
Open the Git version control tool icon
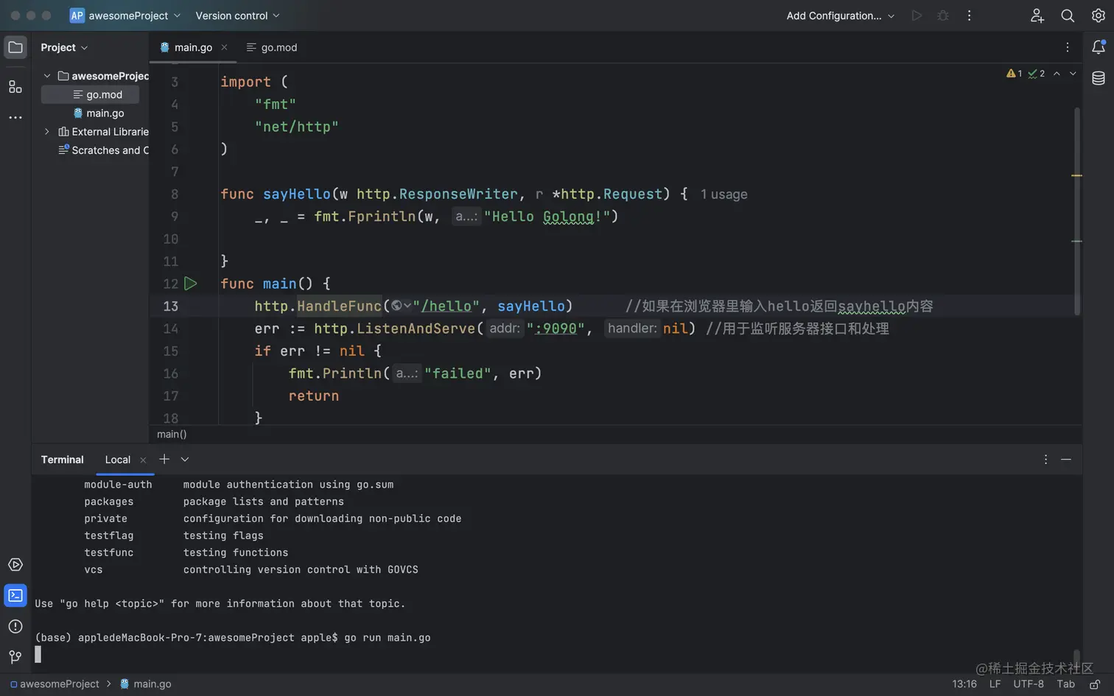click(15, 656)
